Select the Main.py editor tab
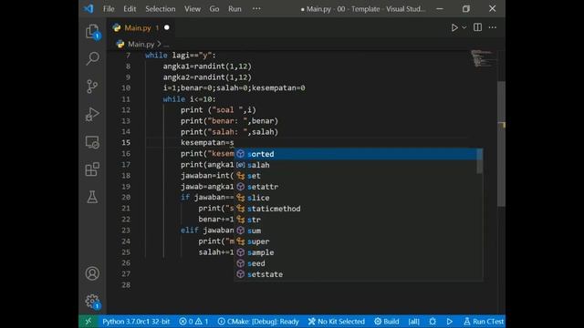Screen dimensions: 584x328 tap(141, 28)
